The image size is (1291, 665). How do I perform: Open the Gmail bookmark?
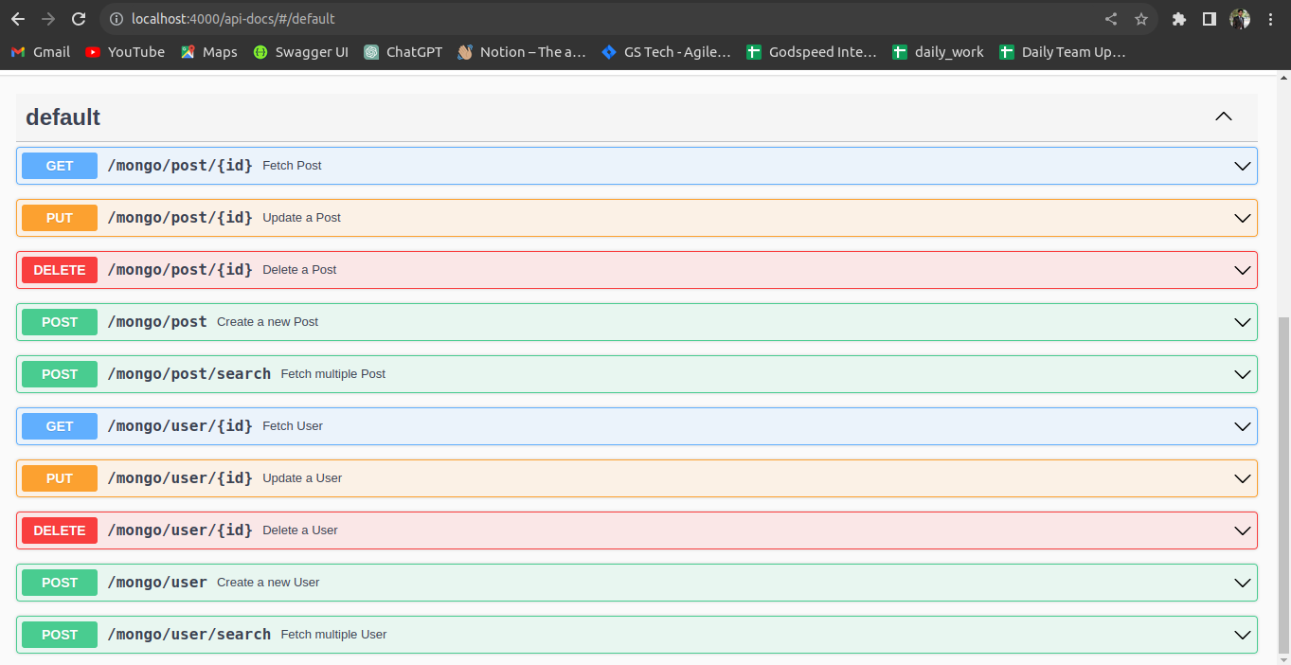click(x=41, y=52)
